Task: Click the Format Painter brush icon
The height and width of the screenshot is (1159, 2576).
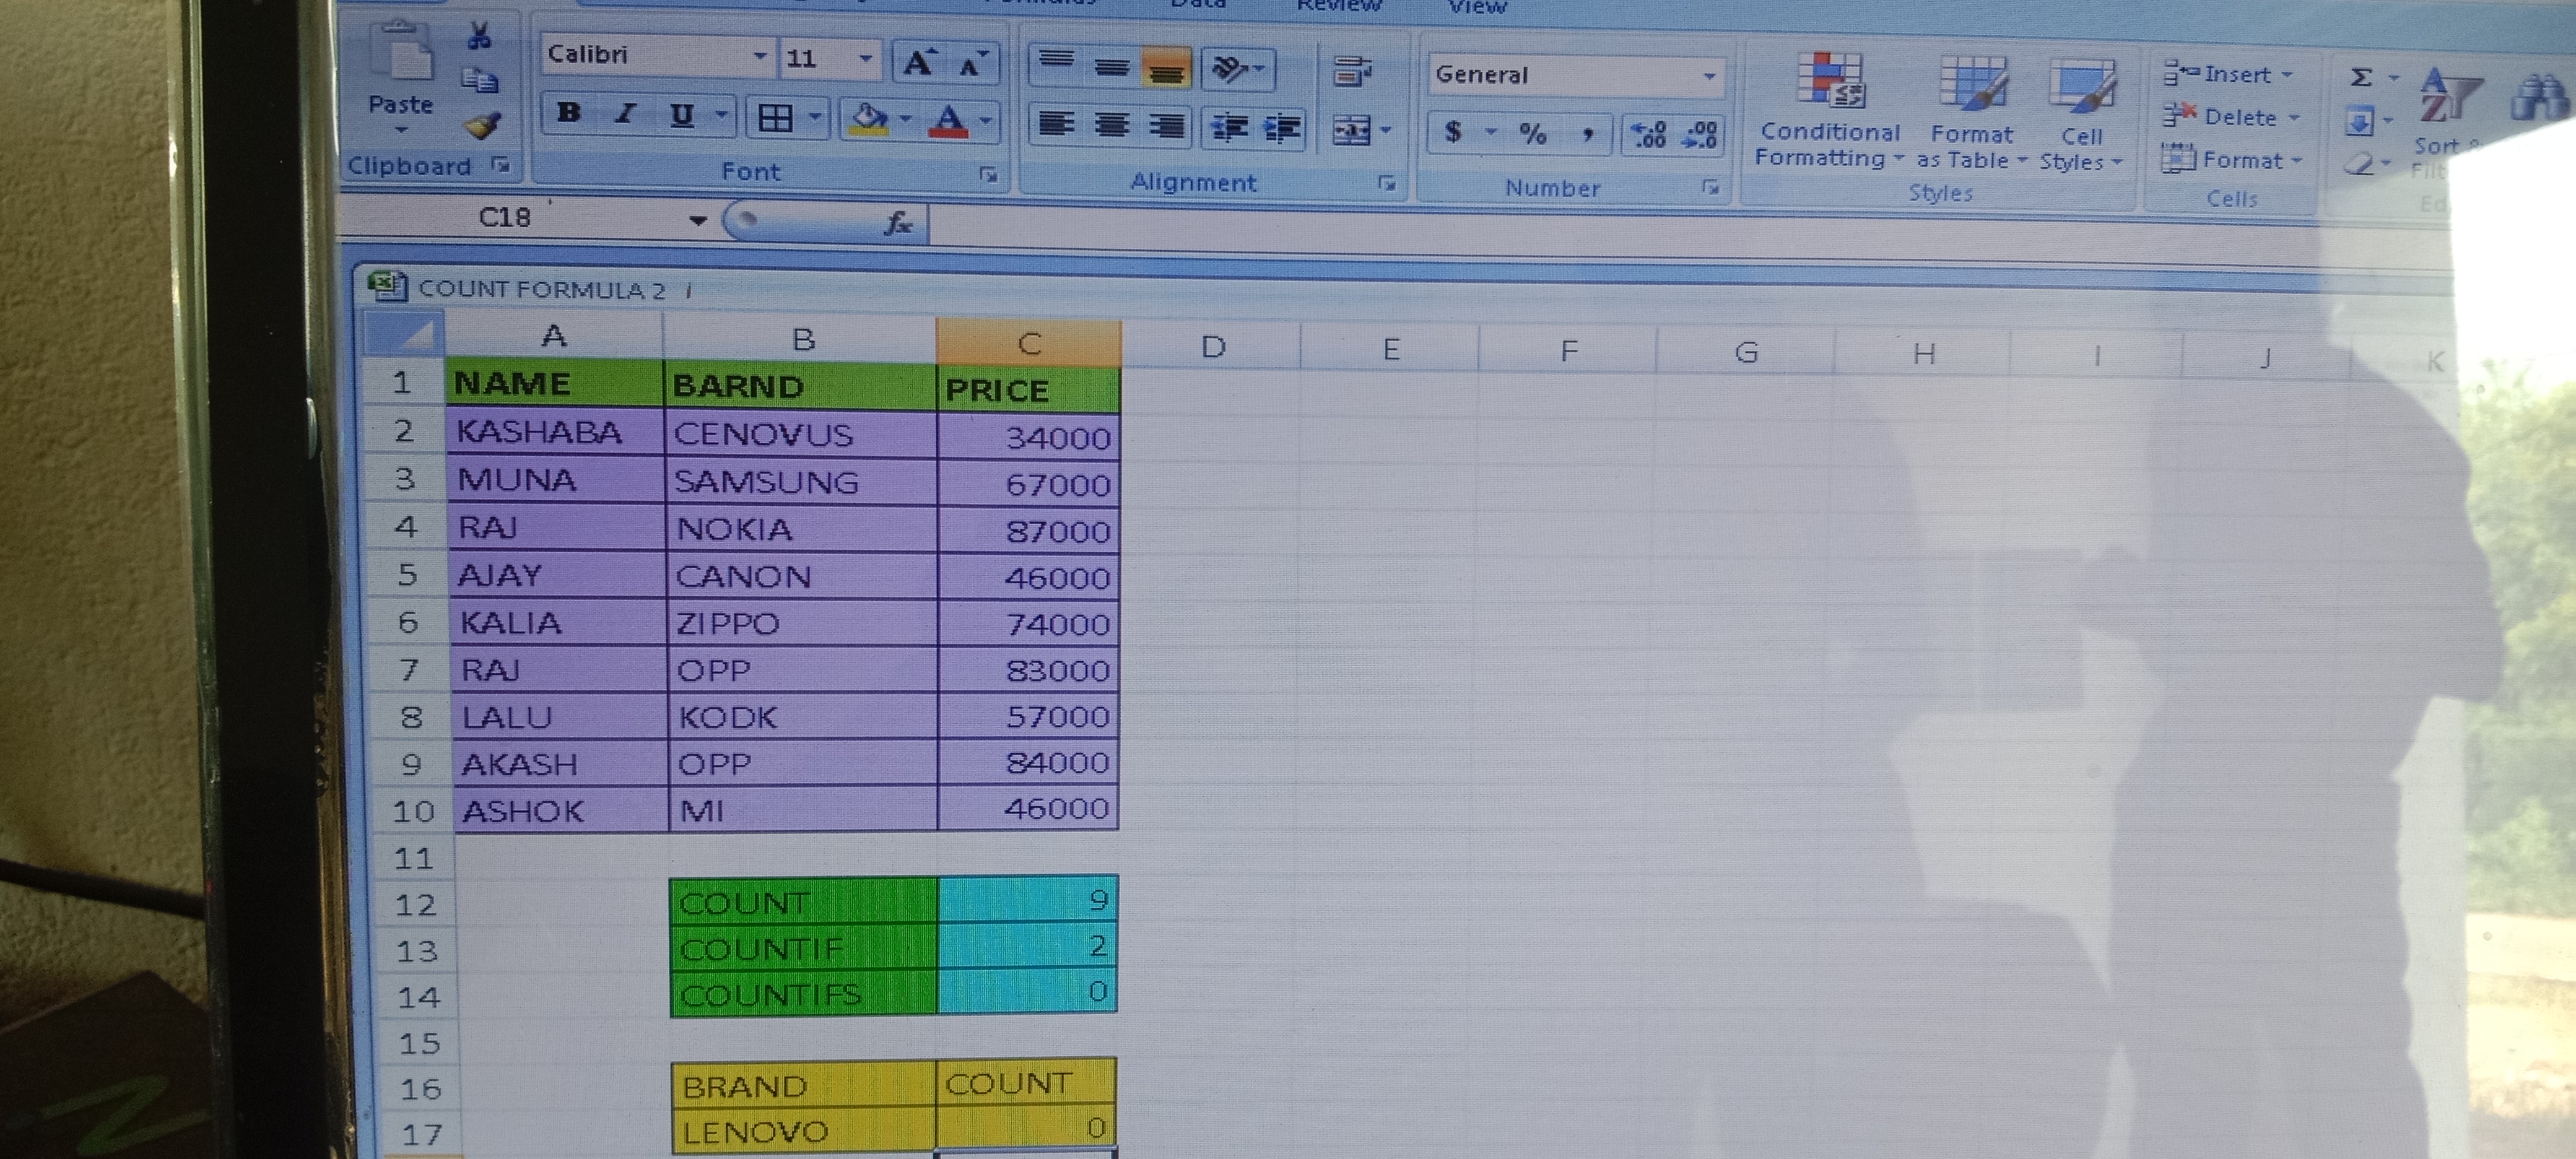Action: click(483, 126)
